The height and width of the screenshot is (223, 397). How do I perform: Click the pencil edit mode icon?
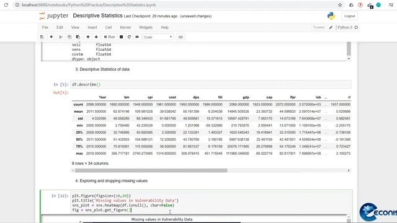(331, 27)
